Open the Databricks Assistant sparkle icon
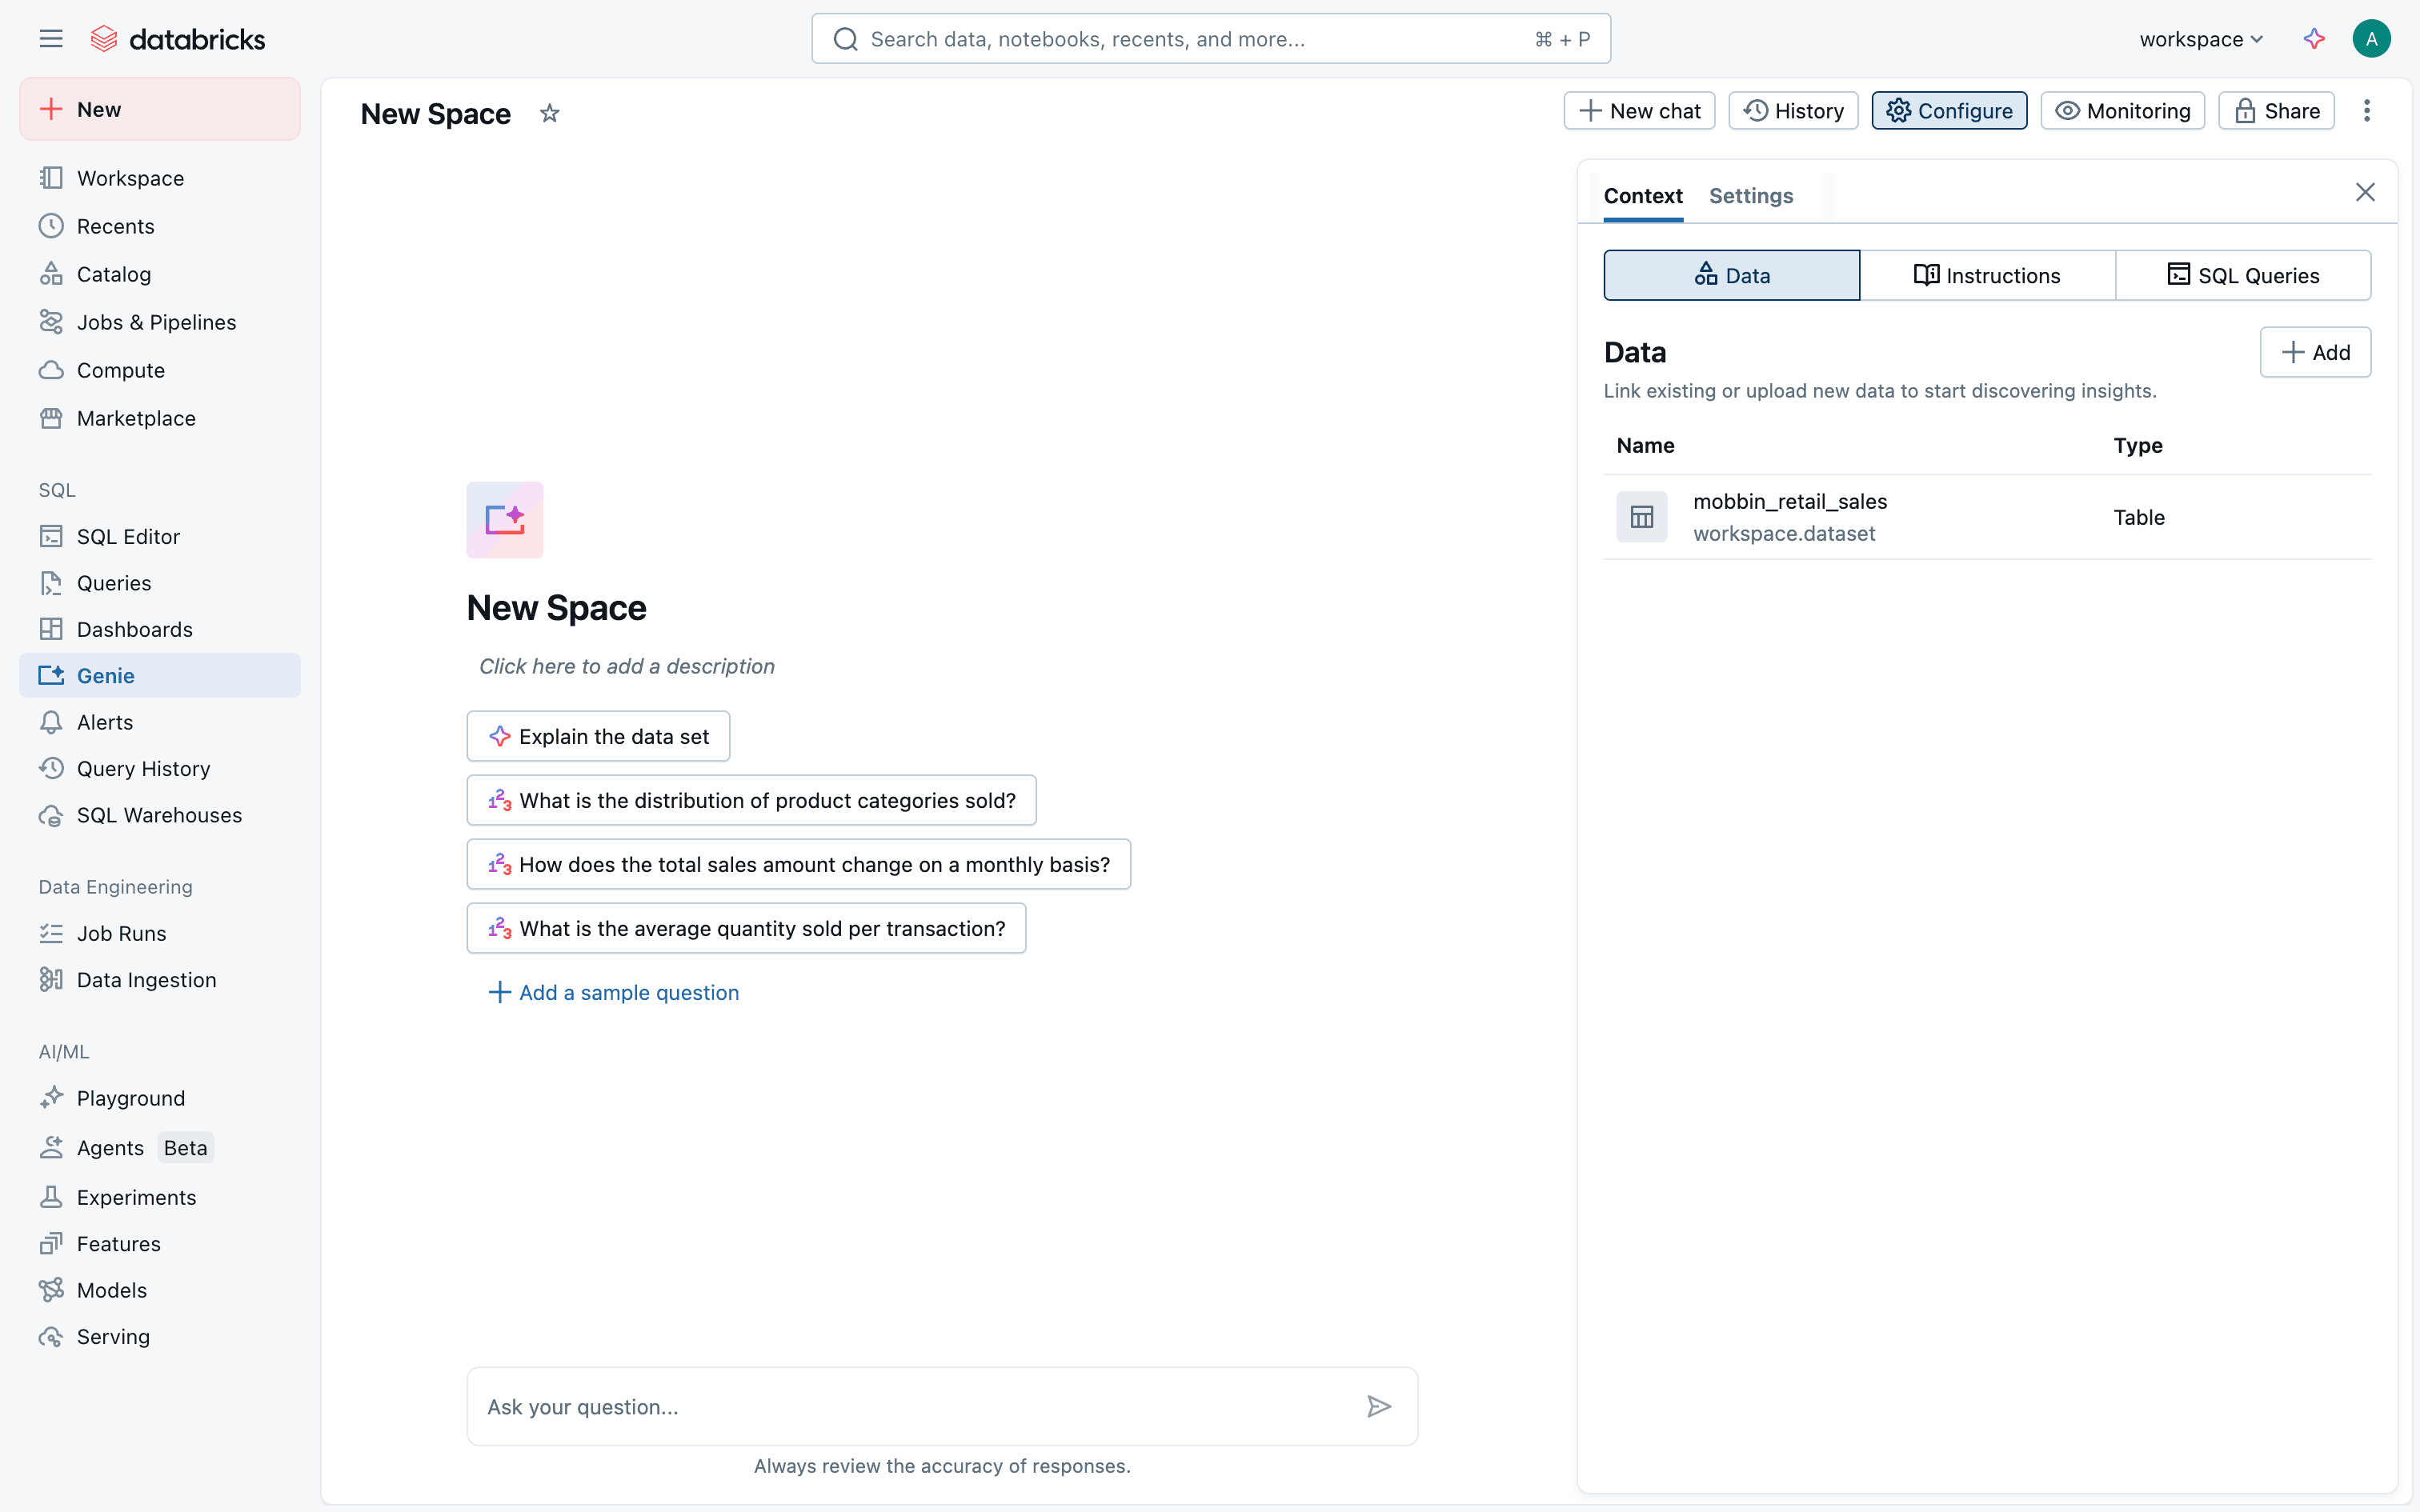The height and width of the screenshot is (1512, 2420). coord(2313,39)
